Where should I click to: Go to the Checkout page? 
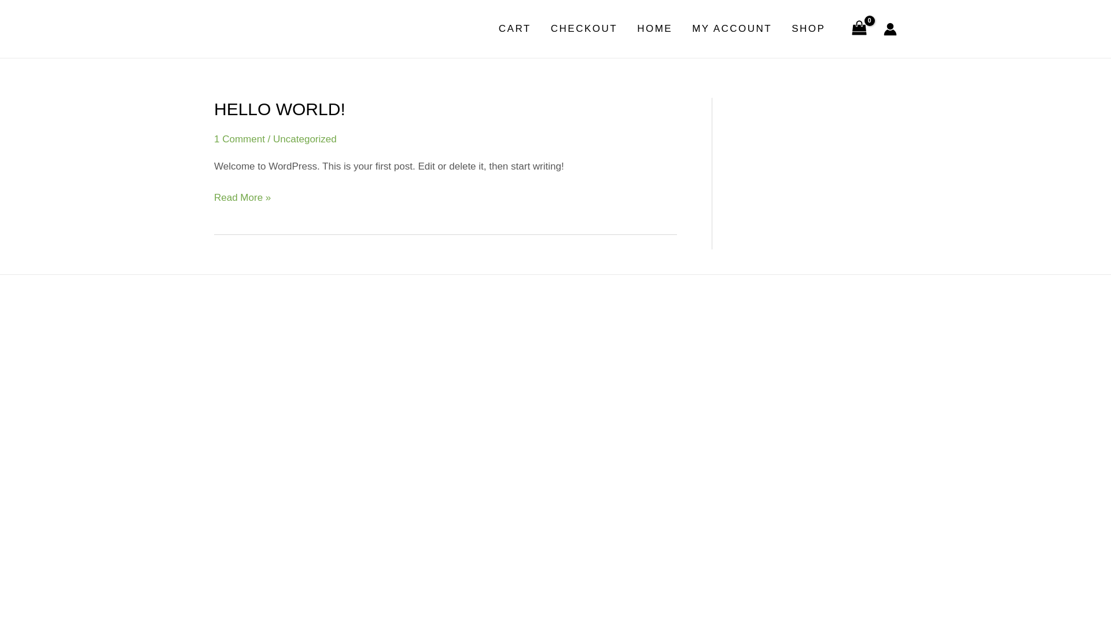pos(583,29)
